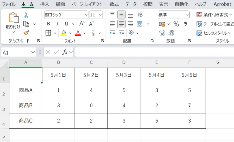
Task: Click the Wrap Text icon
Action: 140,15
